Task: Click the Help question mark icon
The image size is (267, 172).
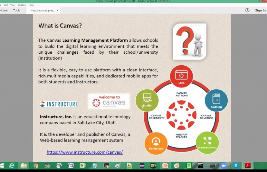Action: click(247, 10)
